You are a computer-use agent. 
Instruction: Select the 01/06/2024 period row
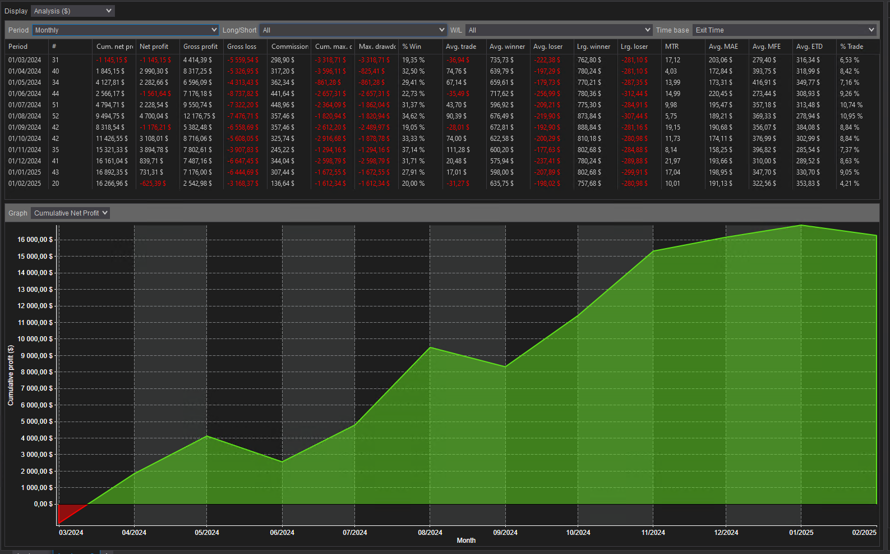click(x=442, y=94)
